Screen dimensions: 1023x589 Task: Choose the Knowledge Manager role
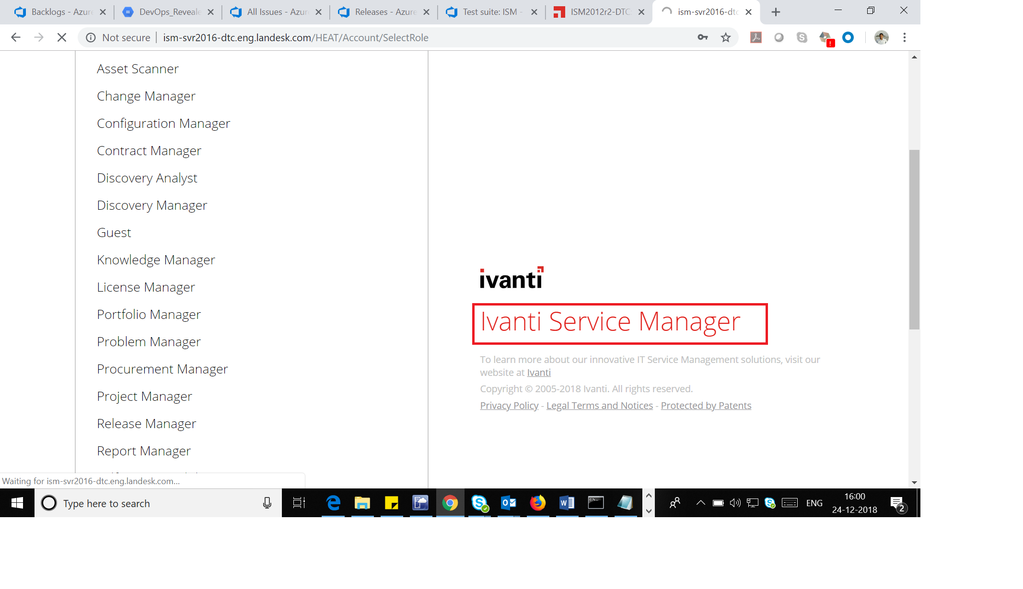tap(156, 260)
